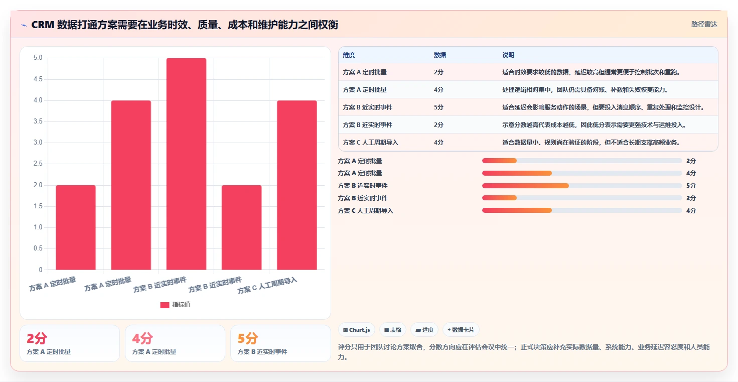Click 方案 C 人工周期导入 in the table's 维度 column

[370, 143]
